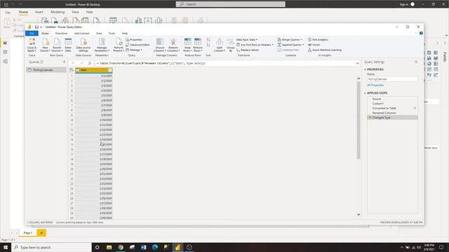Image resolution: width=449 pixels, height=252 pixels.
Task: Open the File tab in the Query Editor
Action: point(32,34)
